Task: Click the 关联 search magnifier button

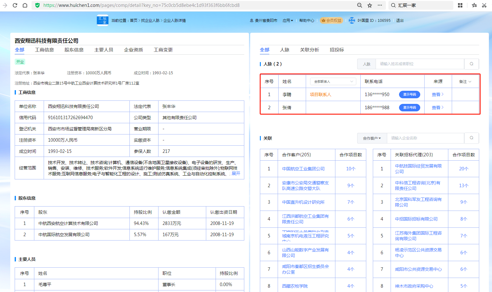Action: tap(471, 138)
